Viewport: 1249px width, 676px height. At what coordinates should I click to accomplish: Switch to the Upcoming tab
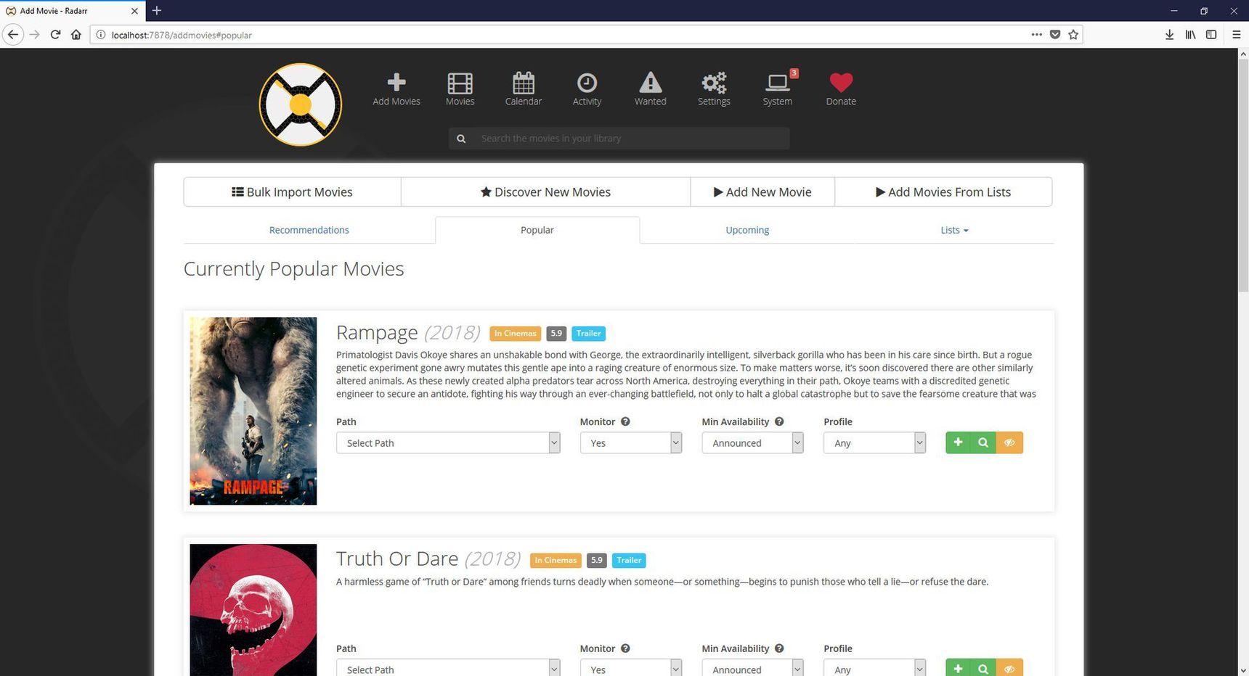tap(747, 230)
